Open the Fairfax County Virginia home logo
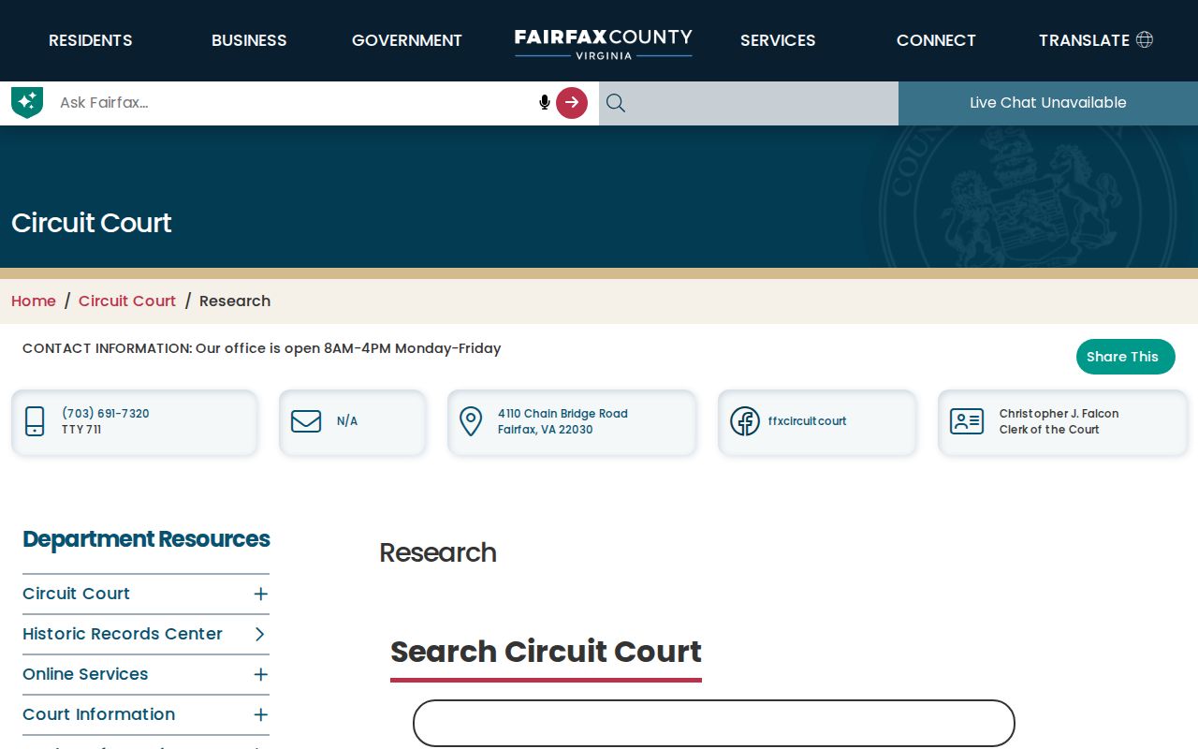 (604, 43)
